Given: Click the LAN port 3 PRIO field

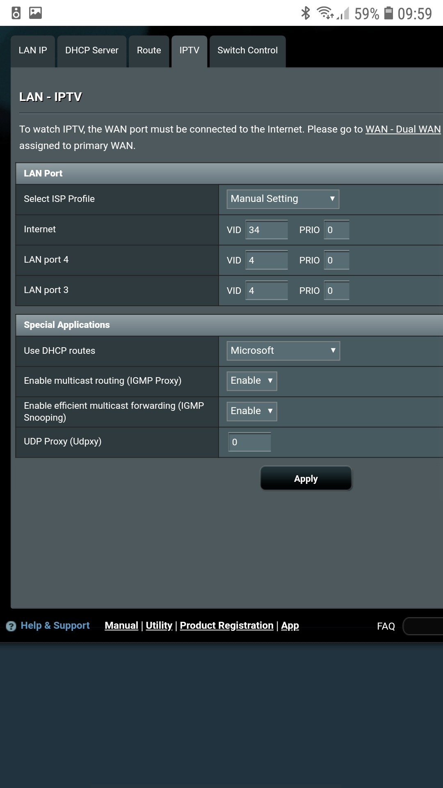Looking at the screenshot, I should [x=337, y=291].
